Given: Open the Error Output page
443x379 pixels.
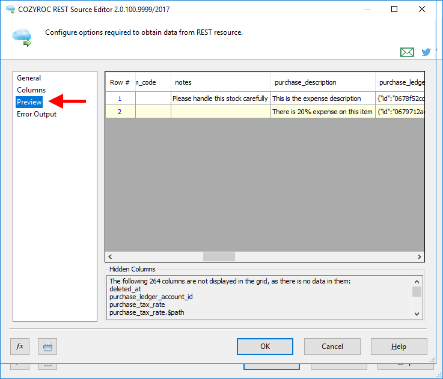Looking at the screenshot, I should coord(37,114).
